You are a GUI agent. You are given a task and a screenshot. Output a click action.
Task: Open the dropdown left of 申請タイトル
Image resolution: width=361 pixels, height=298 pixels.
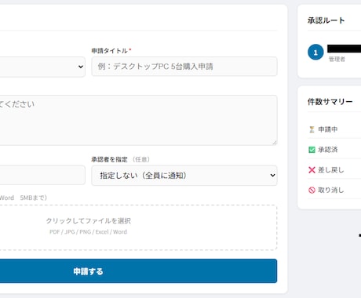coord(42,67)
